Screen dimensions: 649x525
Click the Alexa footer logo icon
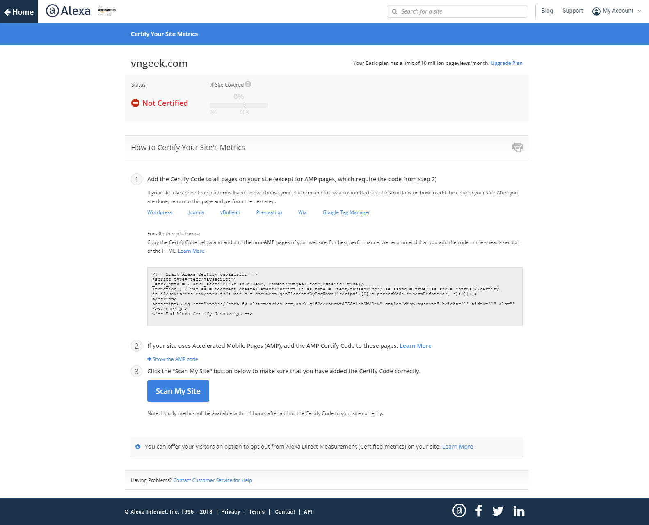[459, 511]
